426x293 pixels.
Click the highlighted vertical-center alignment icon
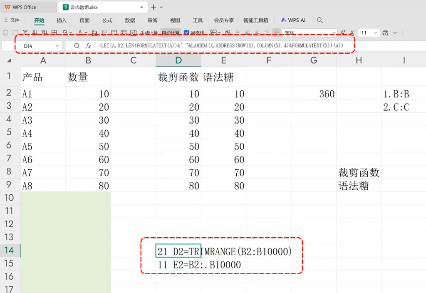[x=276, y=32]
